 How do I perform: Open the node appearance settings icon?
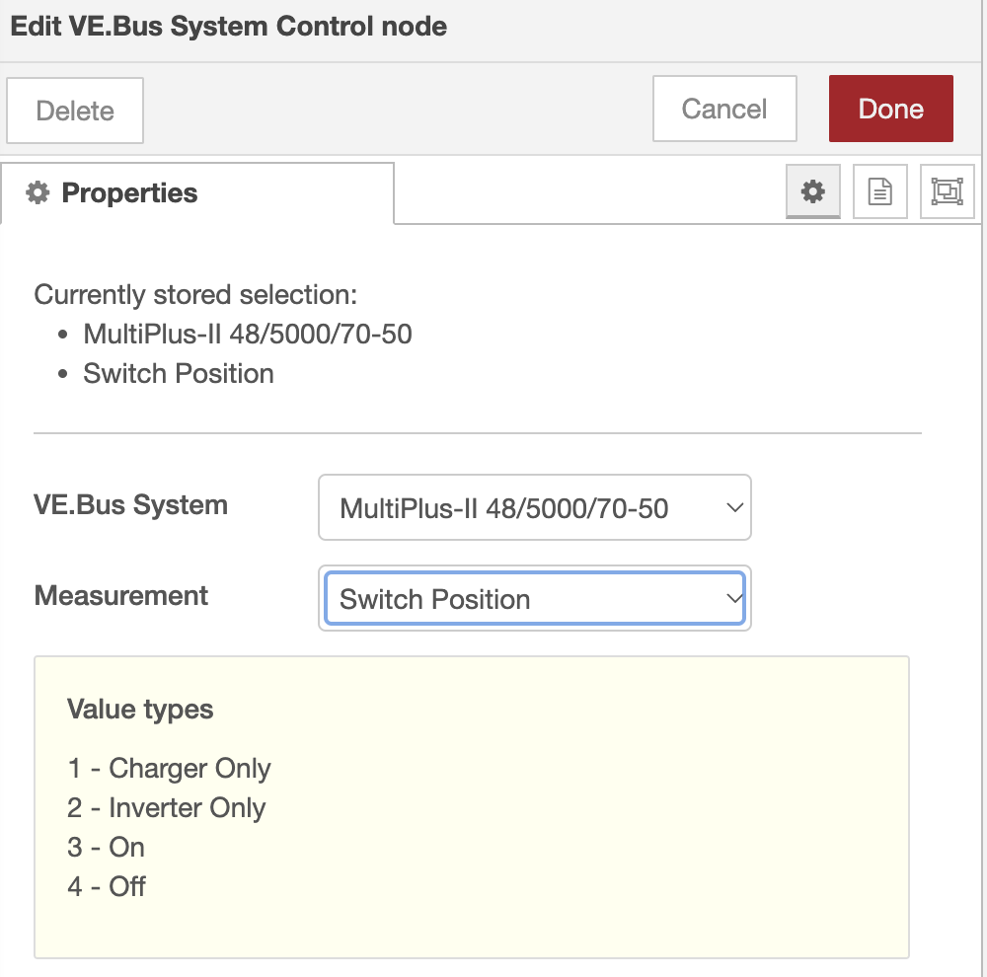click(947, 191)
